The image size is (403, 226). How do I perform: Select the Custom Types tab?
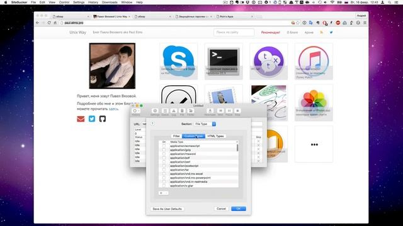193,136
